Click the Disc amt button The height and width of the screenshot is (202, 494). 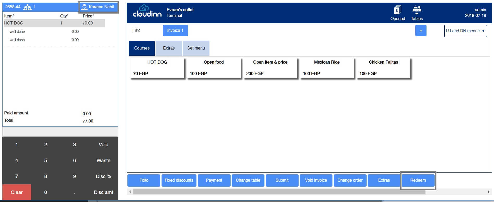103,192
